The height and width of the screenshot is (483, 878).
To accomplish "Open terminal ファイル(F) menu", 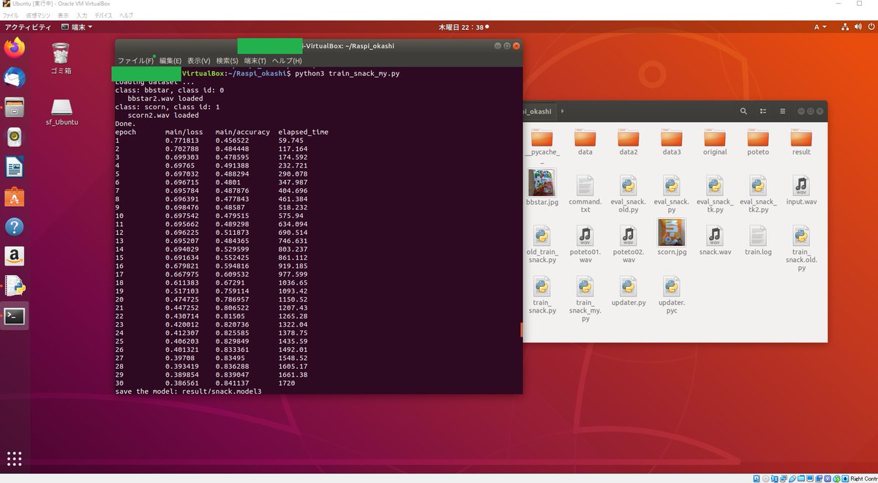I will coord(136,61).
